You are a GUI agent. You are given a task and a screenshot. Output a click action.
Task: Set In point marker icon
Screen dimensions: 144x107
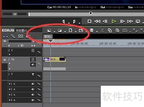click(64, 22)
